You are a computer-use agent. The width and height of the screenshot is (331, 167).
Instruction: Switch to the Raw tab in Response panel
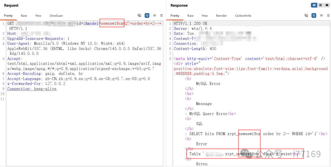pos(190,16)
